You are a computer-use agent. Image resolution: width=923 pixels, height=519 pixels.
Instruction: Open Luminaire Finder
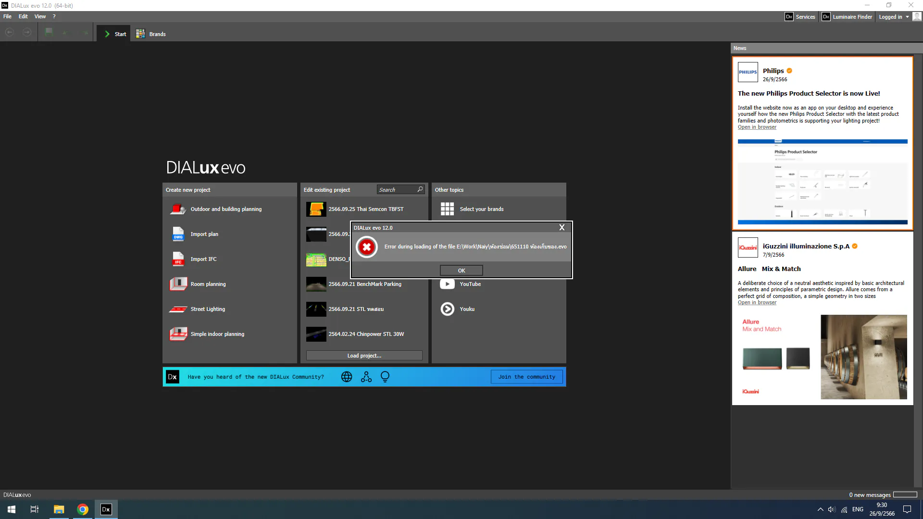coord(847,17)
